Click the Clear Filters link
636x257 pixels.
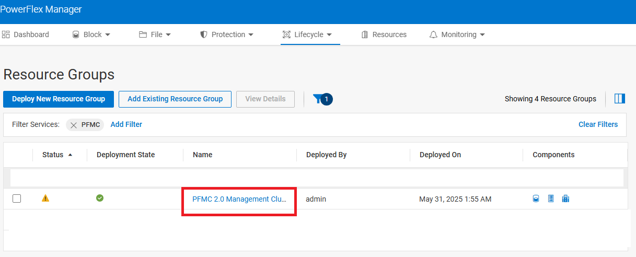[x=598, y=124]
